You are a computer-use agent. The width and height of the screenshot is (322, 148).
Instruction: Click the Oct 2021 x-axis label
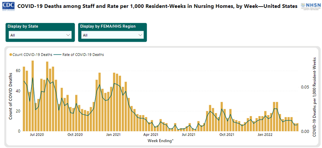click(226, 135)
